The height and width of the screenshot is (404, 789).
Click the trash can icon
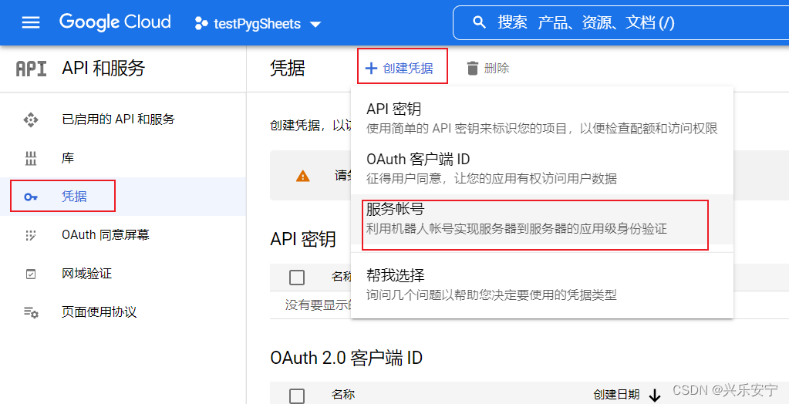[x=472, y=69]
